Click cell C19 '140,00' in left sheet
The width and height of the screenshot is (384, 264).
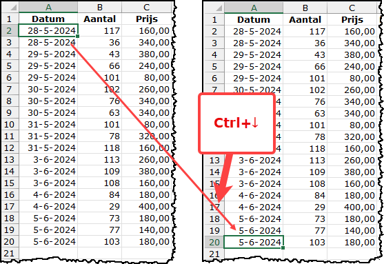pos(146,230)
